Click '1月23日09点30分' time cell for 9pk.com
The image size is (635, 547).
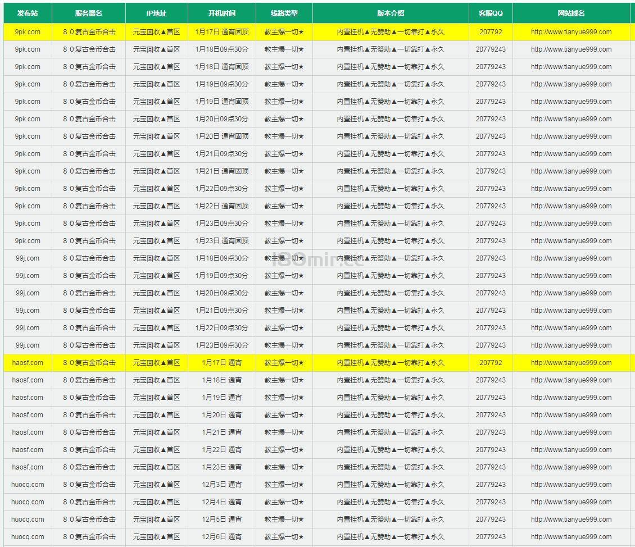pyautogui.click(x=222, y=224)
